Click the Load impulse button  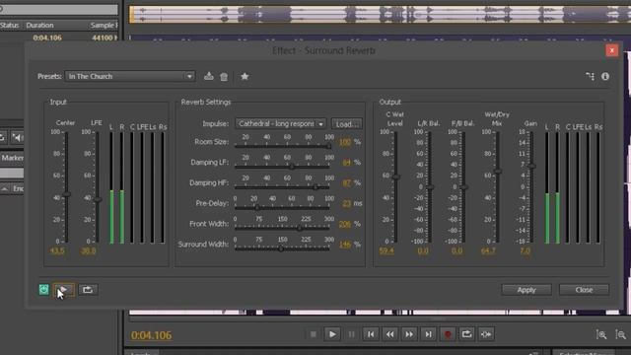tap(346, 124)
